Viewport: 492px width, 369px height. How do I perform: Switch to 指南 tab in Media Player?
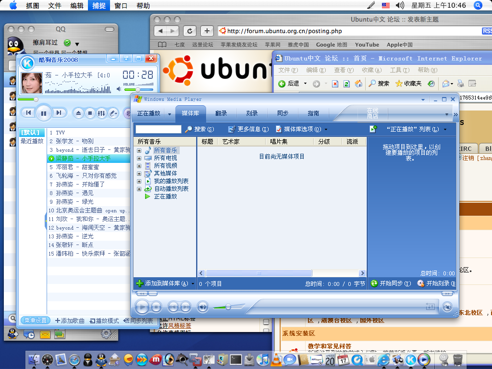(x=313, y=113)
